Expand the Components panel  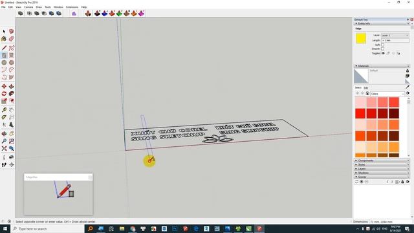382,161
